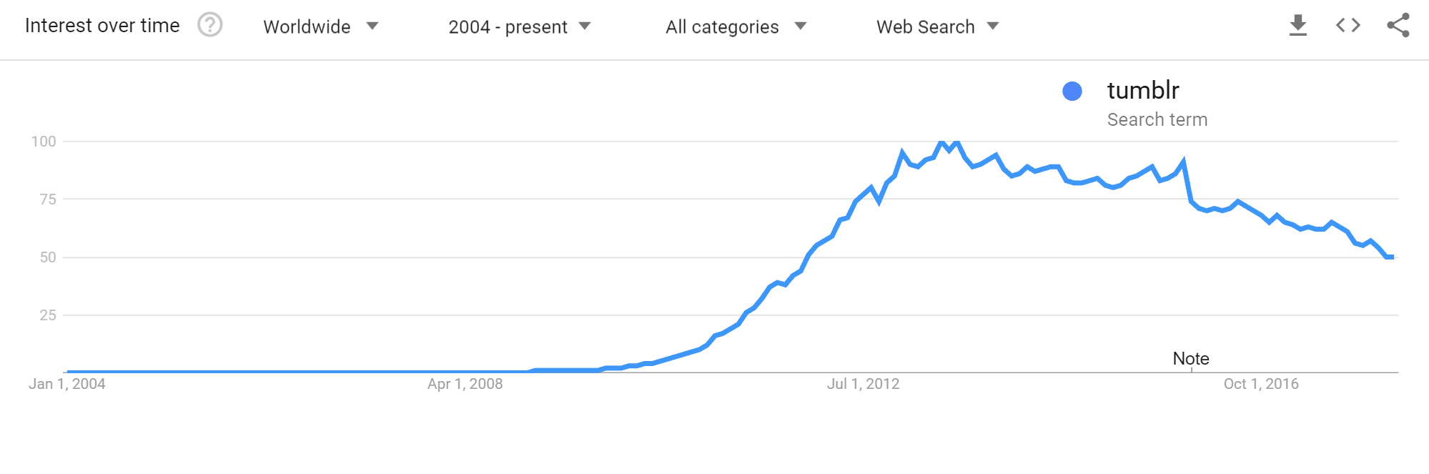This screenshot has width=1429, height=474.
Task: Click the date range dropdown arrow
Action: click(585, 26)
